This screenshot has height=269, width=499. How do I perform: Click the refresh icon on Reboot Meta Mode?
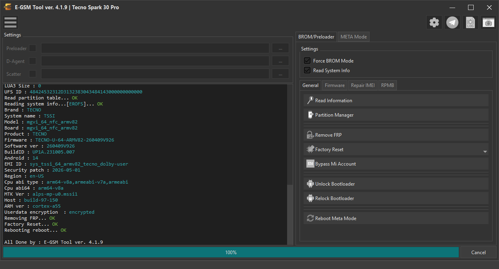[x=310, y=218]
